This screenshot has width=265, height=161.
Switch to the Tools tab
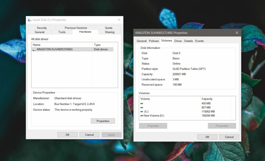pos(62,32)
